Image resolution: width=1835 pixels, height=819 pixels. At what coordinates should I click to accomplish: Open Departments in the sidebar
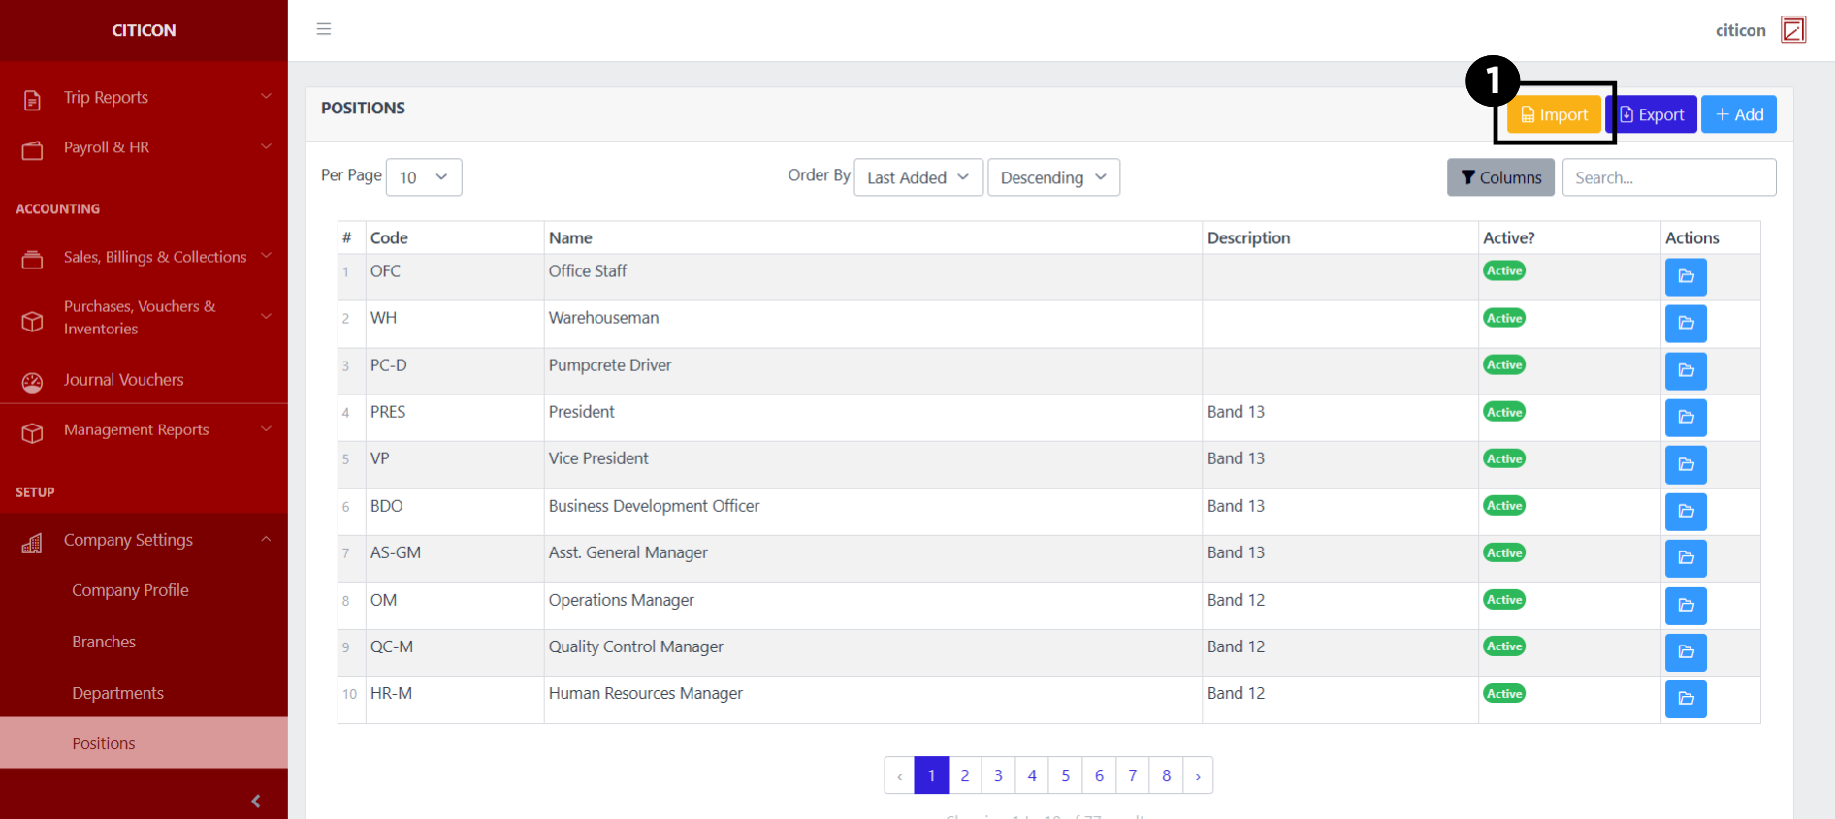[x=117, y=693]
